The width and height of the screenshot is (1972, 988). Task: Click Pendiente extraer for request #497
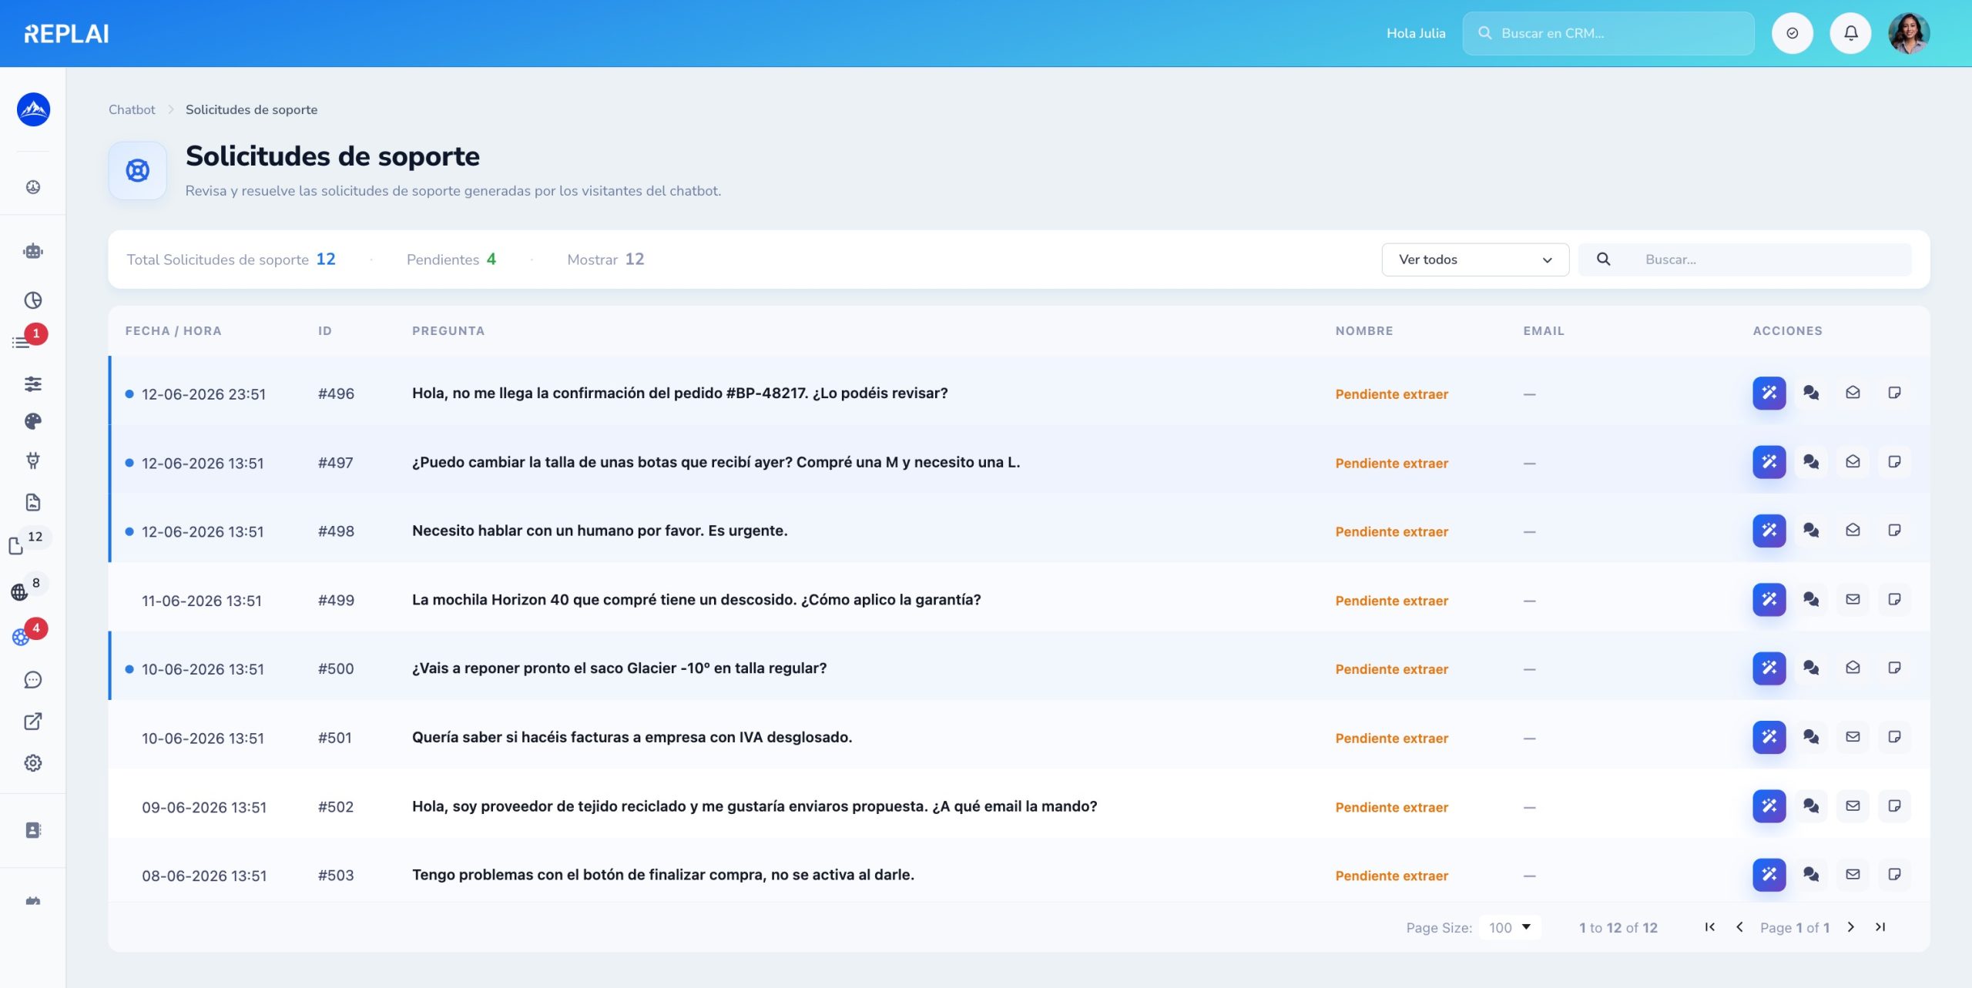tap(1391, 463)
